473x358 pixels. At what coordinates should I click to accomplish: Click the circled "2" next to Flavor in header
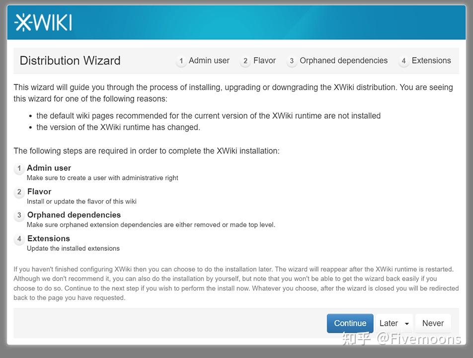pos(245,61)
